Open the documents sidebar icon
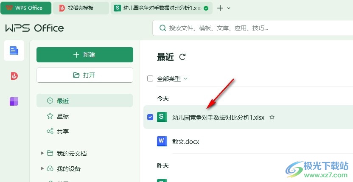 pyautogui.click(x=14, y=50)
